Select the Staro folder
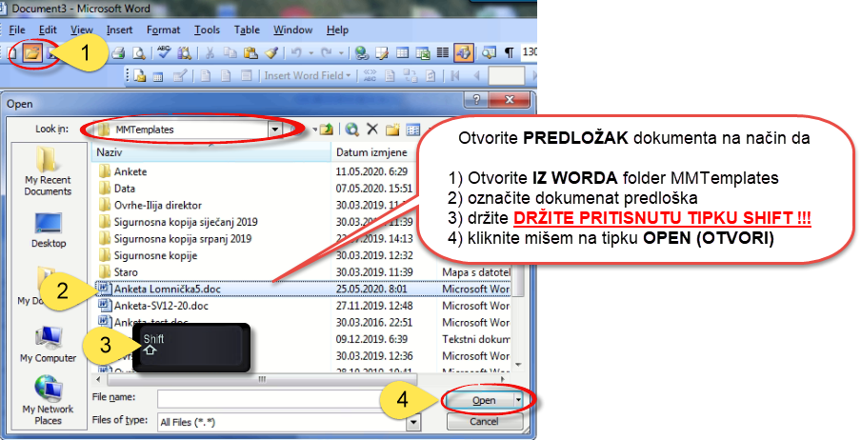 (118, 272)
